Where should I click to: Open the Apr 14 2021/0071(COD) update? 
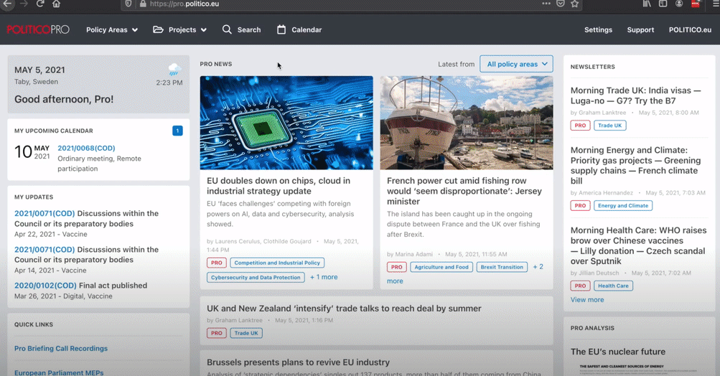pyautogui.click(x=45, y=250)
